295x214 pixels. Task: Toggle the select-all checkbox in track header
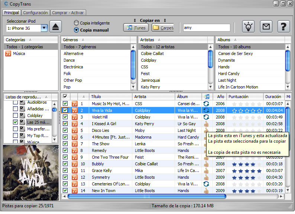(x=65, y=97)
